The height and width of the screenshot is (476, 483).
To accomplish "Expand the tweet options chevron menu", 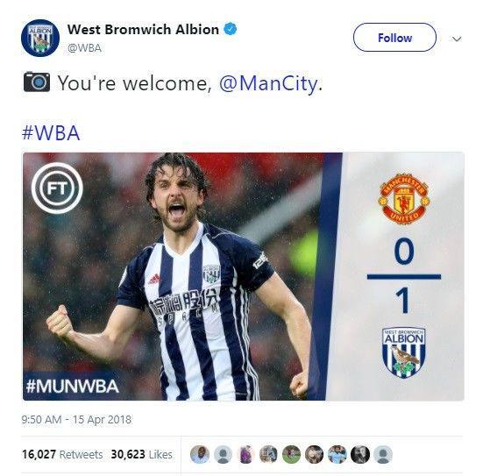I will coord(457,39).
